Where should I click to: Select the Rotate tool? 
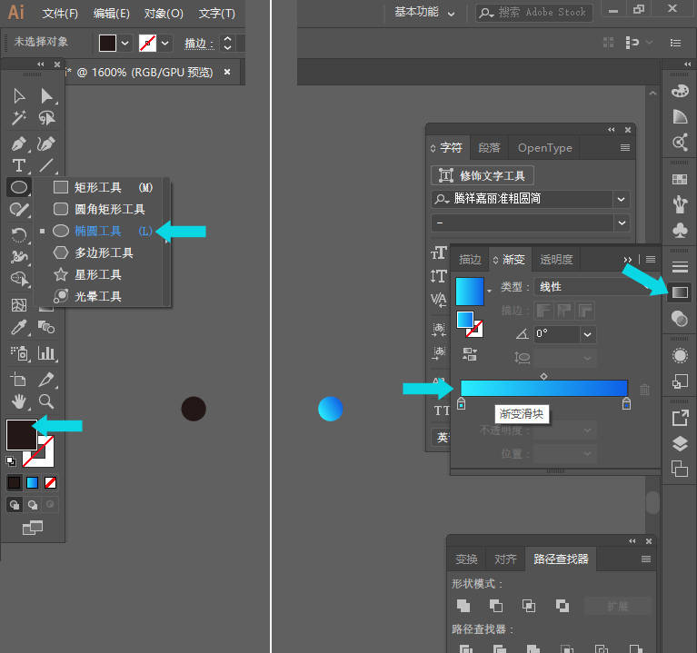coord(19,234)
